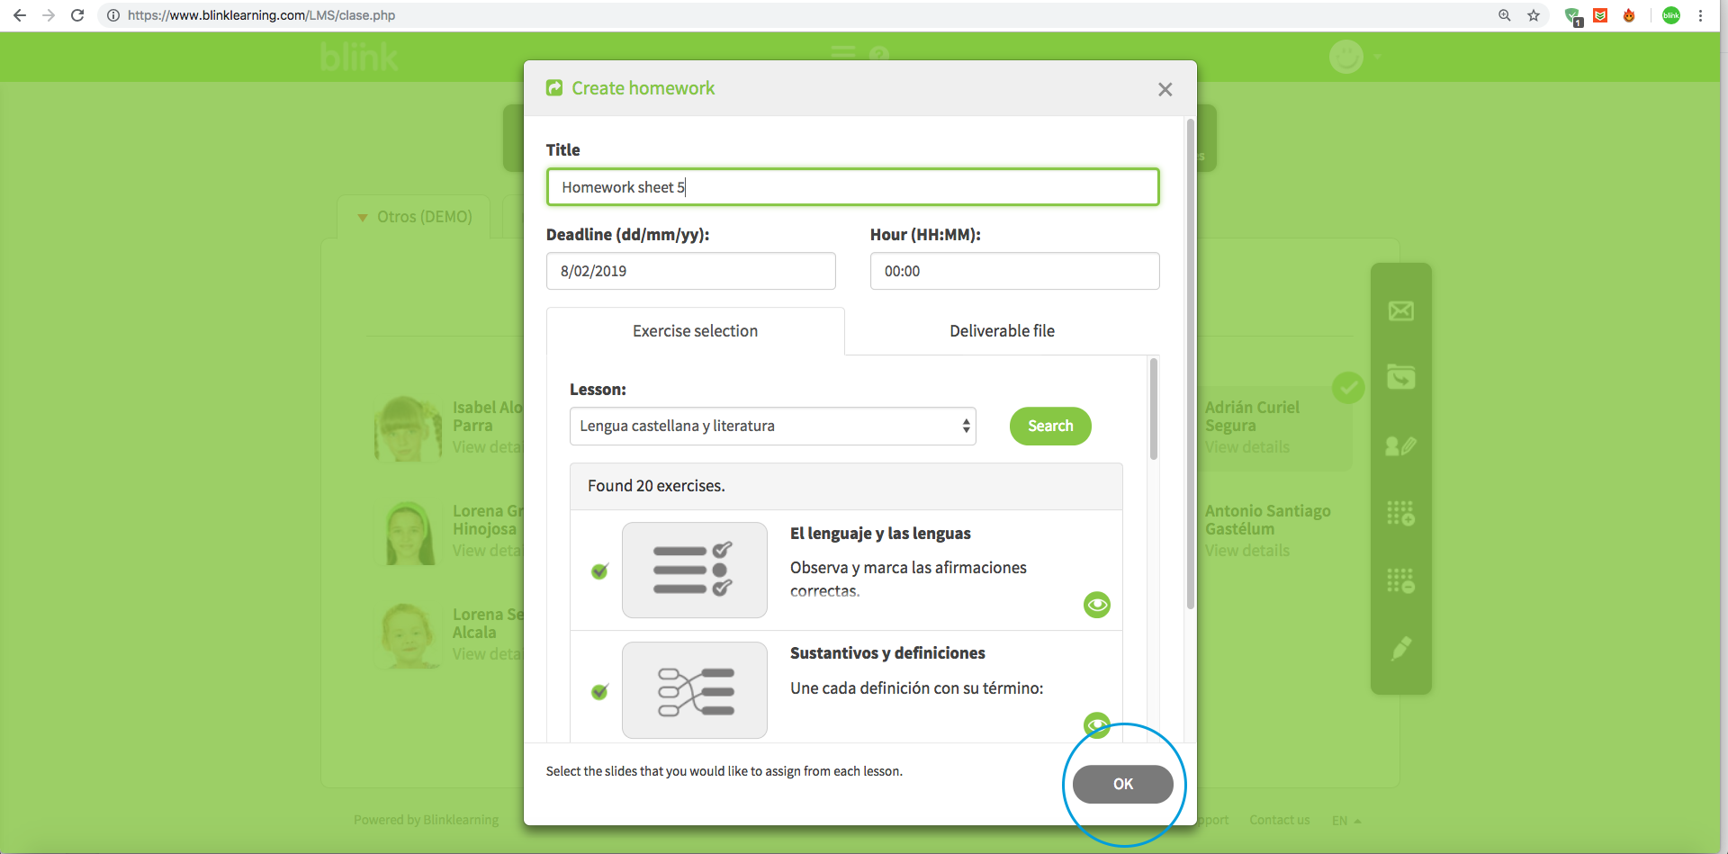Image resolution: width=1728 pixels, height=854 pixels.
Task: Preview the 'El lenguaje y las lenguas' exercise
Action: [1096, 605]
